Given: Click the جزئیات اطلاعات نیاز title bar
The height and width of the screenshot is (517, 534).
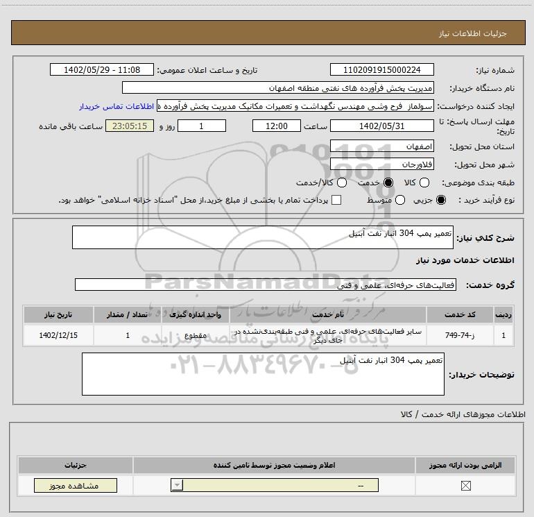Looking at the screenshot, I should (x=268, y=33).
